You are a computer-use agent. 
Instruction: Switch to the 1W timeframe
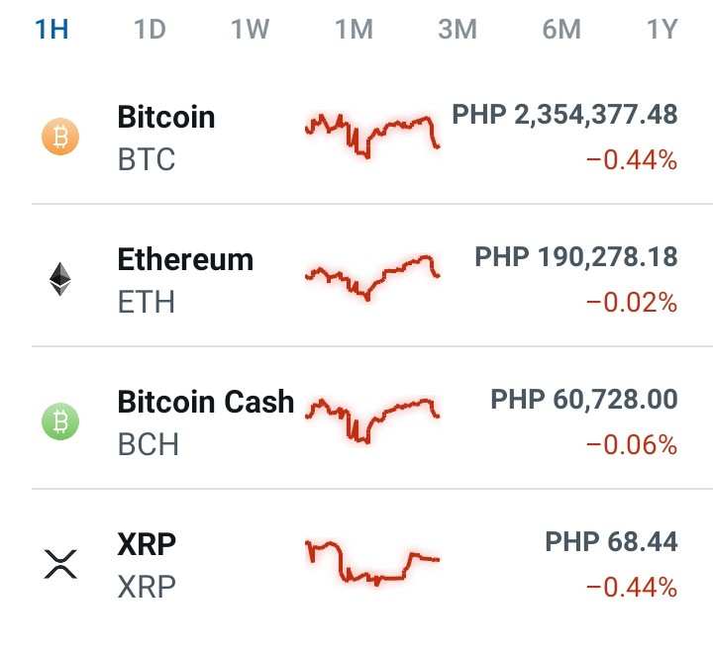(251, 30)
